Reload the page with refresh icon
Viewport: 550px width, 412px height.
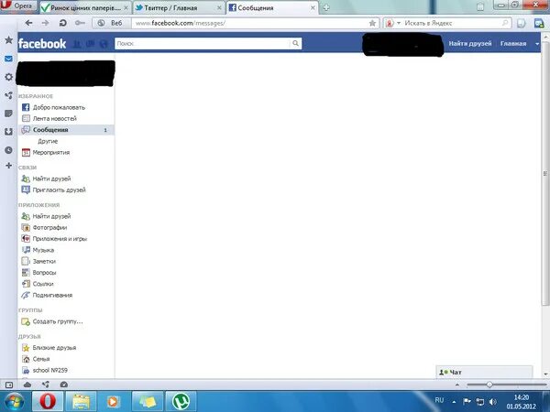tap(62, 23)
